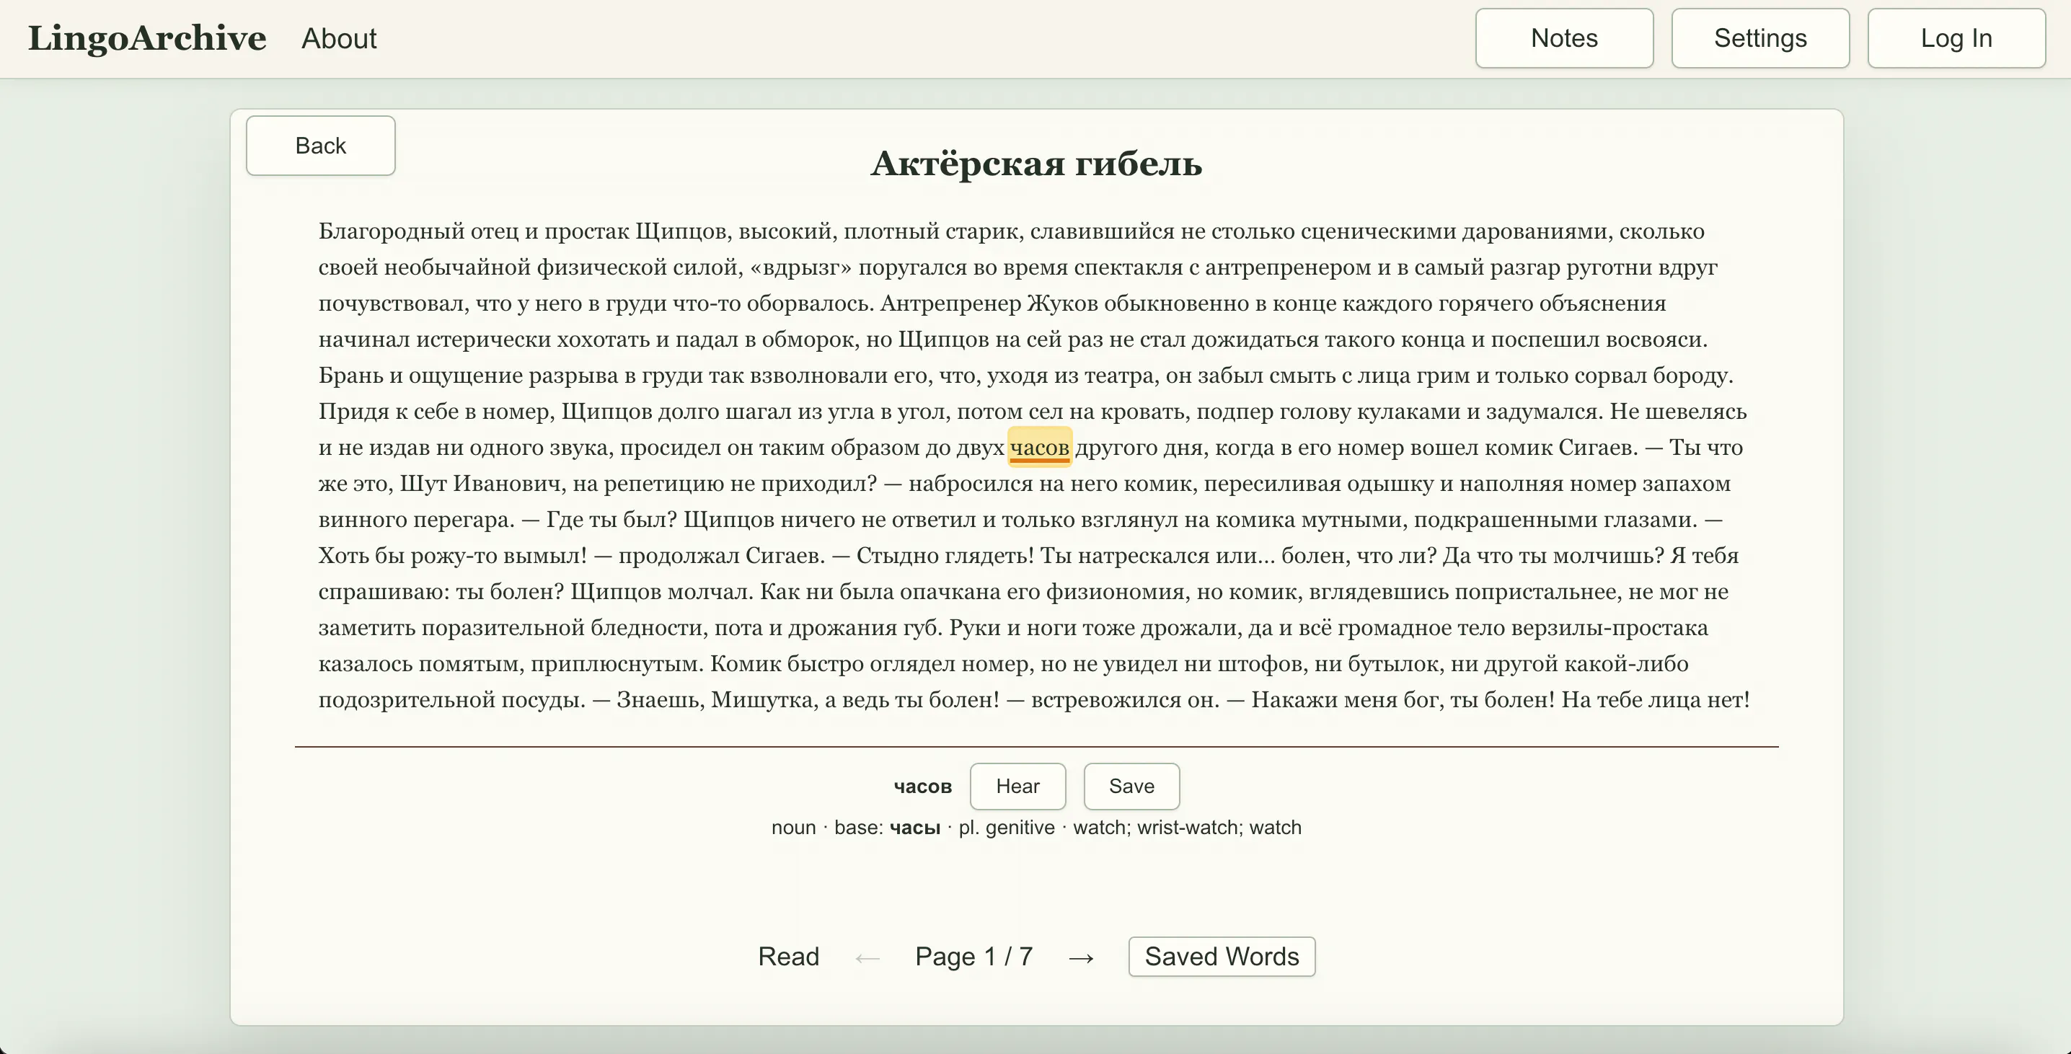Open the LingoArchive home logo
2071x1054 pixels.
pos(147,37)
